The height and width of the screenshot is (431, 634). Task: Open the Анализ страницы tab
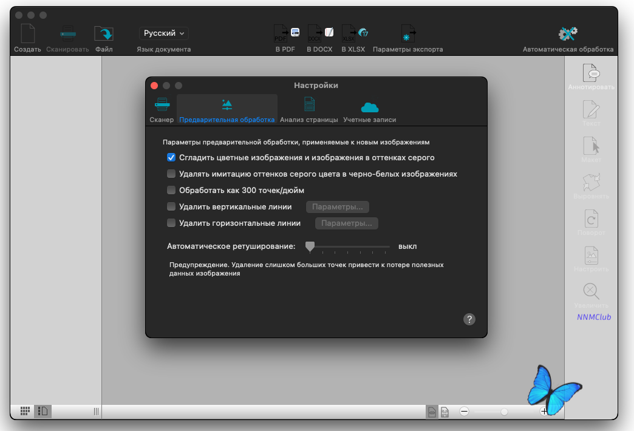tap(309, 109)
